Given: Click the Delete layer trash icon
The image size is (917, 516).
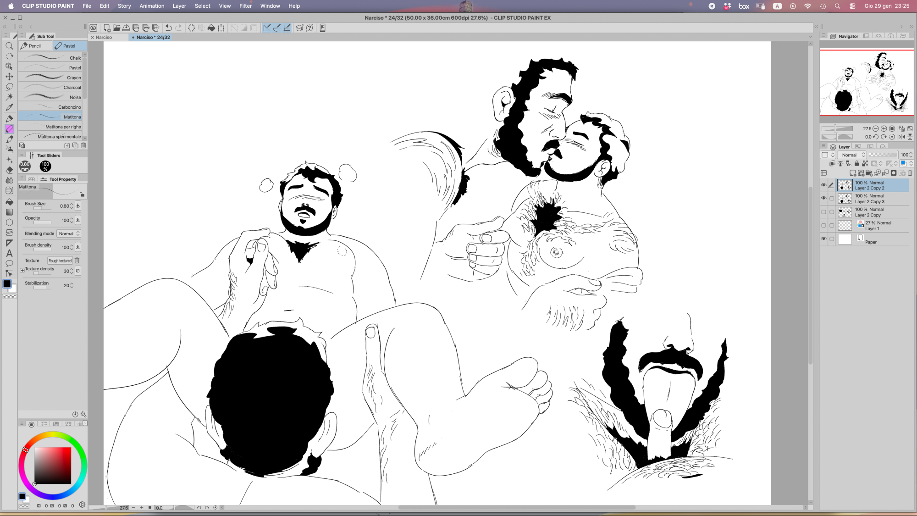Looking at the screenshot, I should tap(910, 173).
